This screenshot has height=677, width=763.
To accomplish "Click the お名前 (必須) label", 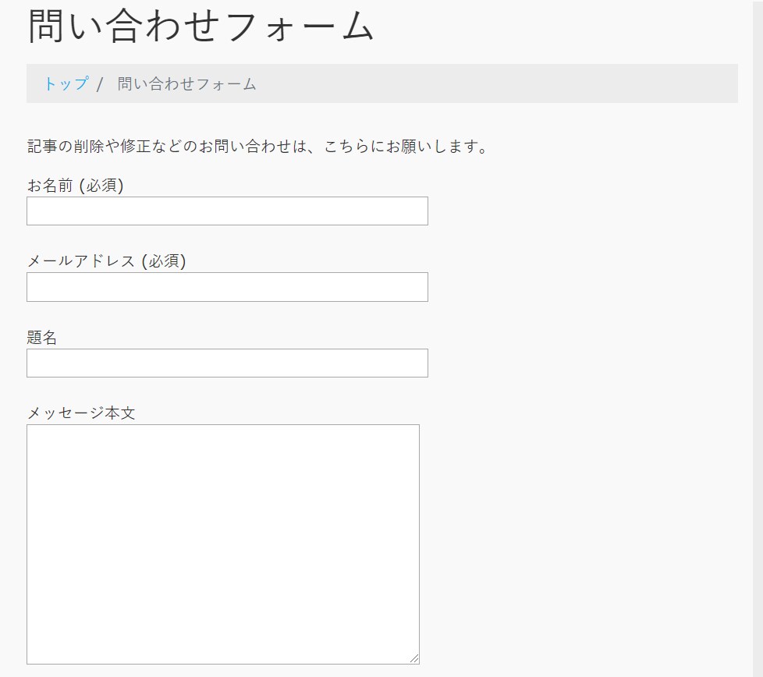I will click(76, 186).
